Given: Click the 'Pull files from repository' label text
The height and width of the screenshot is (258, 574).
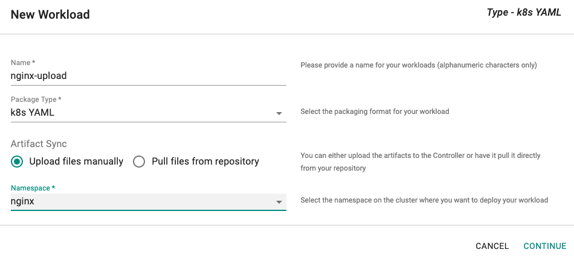Looking at the screenshot, I should [205, 162].
